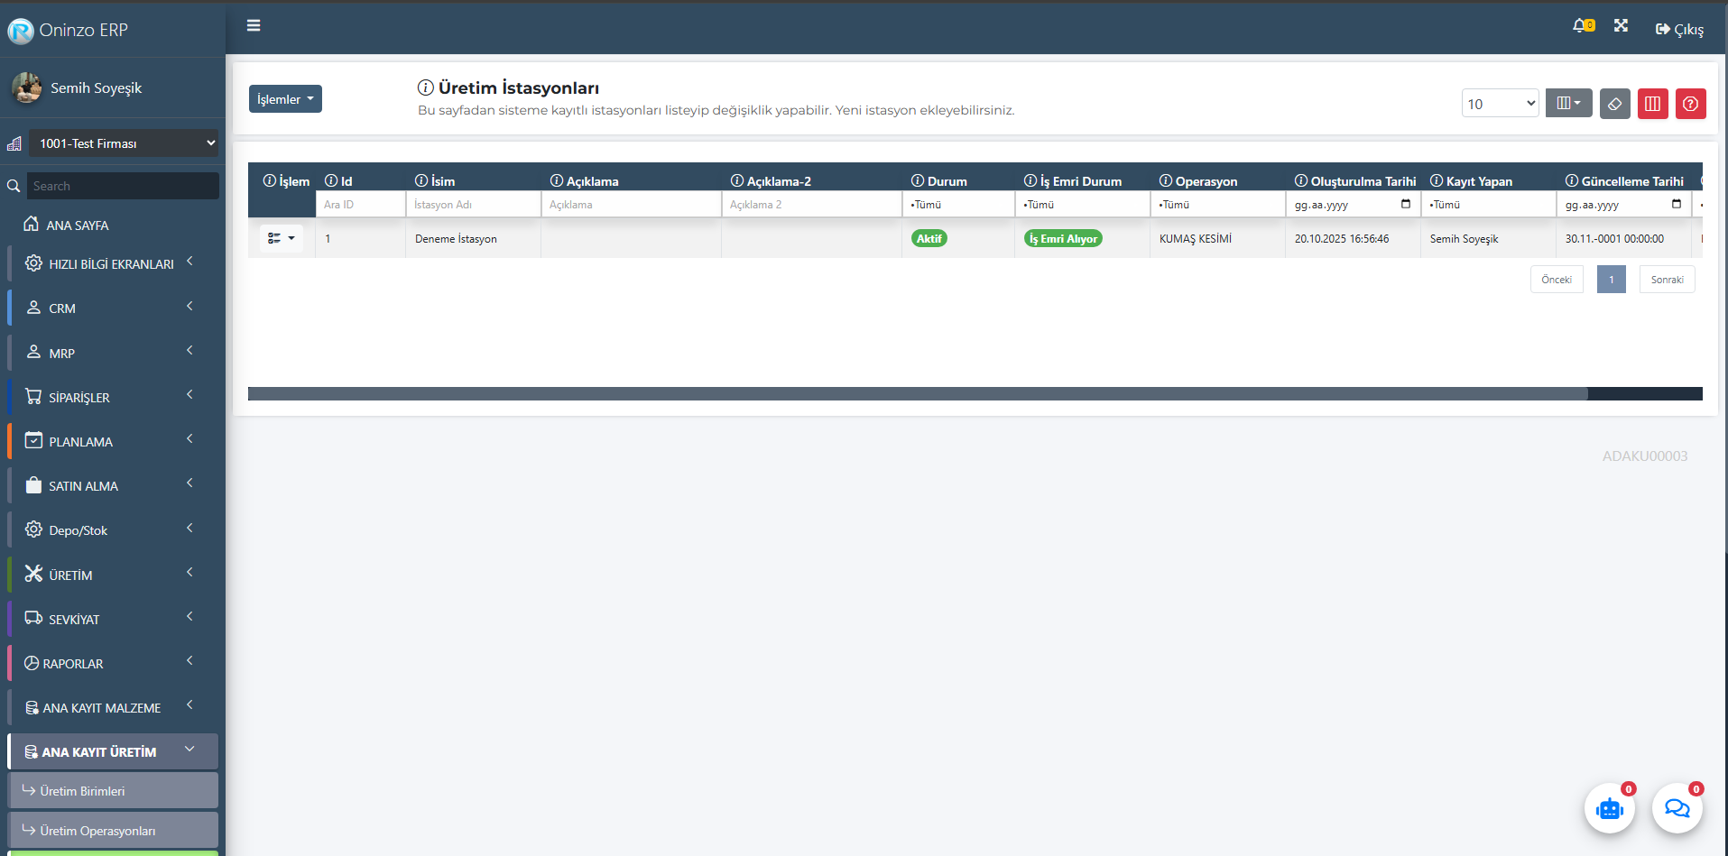Select the 1001-Test Firması company dropdown
This screenshot has width=1728, height=856.
[124, 143]
